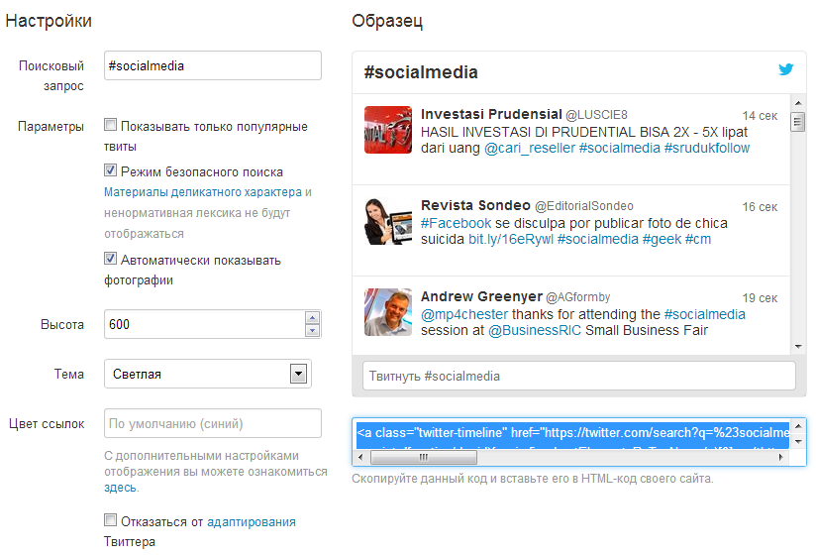816x555 pixels.
Task: Uncheck 'Режим безопасного поиска' checkbox
Action: pos(110,169)
